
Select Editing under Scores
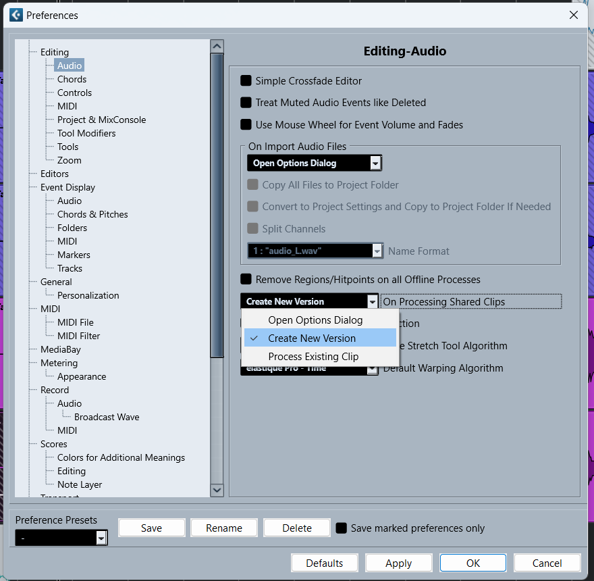[72, 471]
